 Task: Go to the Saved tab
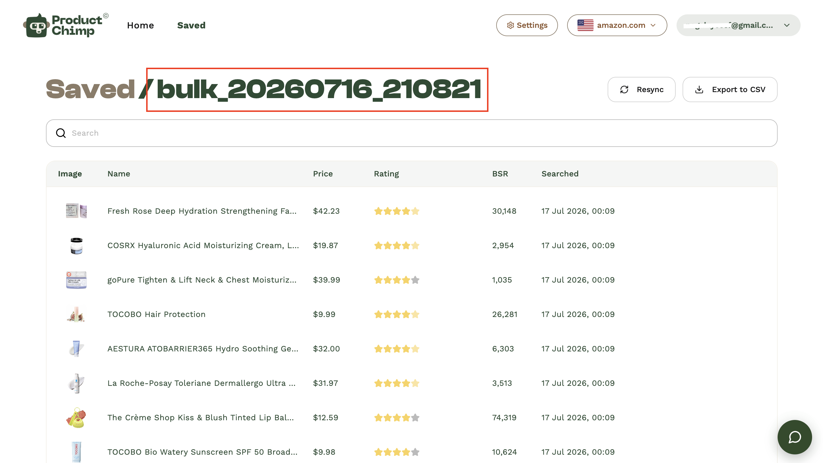[x=191, y=25]
